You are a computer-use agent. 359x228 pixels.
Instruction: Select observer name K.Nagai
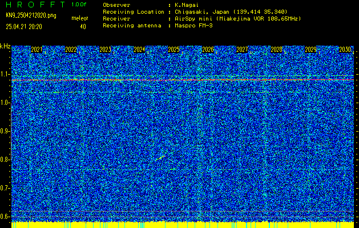tap(187, 5)
